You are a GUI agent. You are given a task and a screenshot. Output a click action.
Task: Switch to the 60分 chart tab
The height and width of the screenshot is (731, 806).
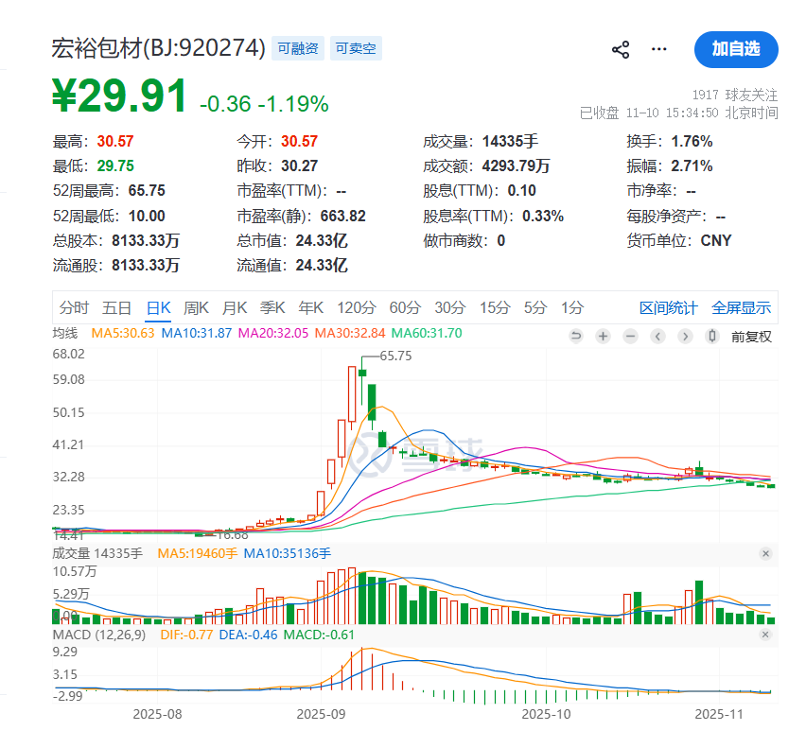[405, 307]
